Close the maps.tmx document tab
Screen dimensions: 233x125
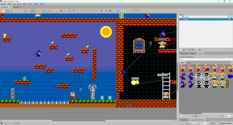click(10, 7)
